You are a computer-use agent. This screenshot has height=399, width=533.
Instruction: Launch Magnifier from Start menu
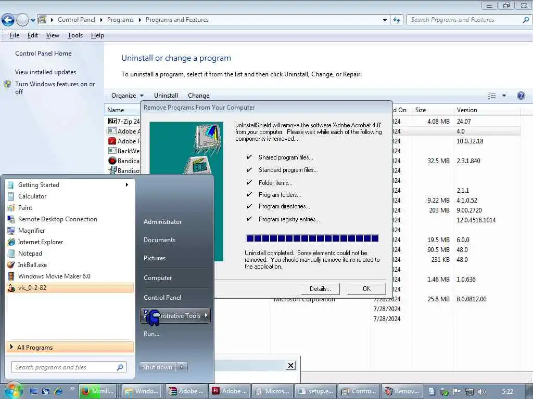70,230
